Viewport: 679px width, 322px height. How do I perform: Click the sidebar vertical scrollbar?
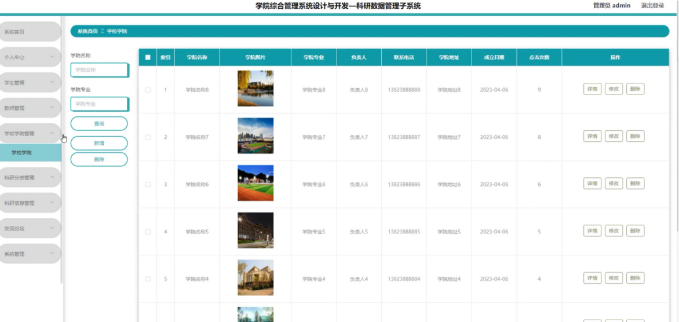tap(62, 150)
